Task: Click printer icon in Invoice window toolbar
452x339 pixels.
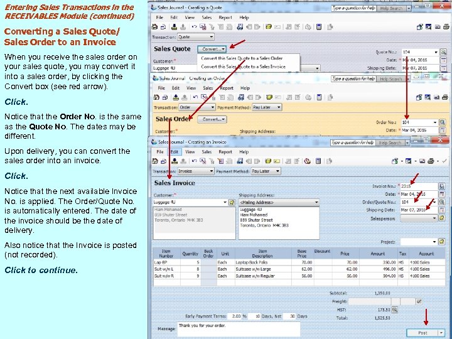Action: (431, 161)
